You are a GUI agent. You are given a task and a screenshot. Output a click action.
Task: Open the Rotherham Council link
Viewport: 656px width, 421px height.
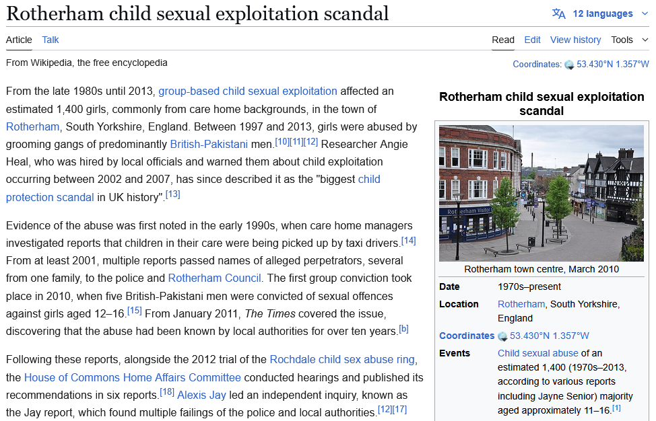[214, 278]
